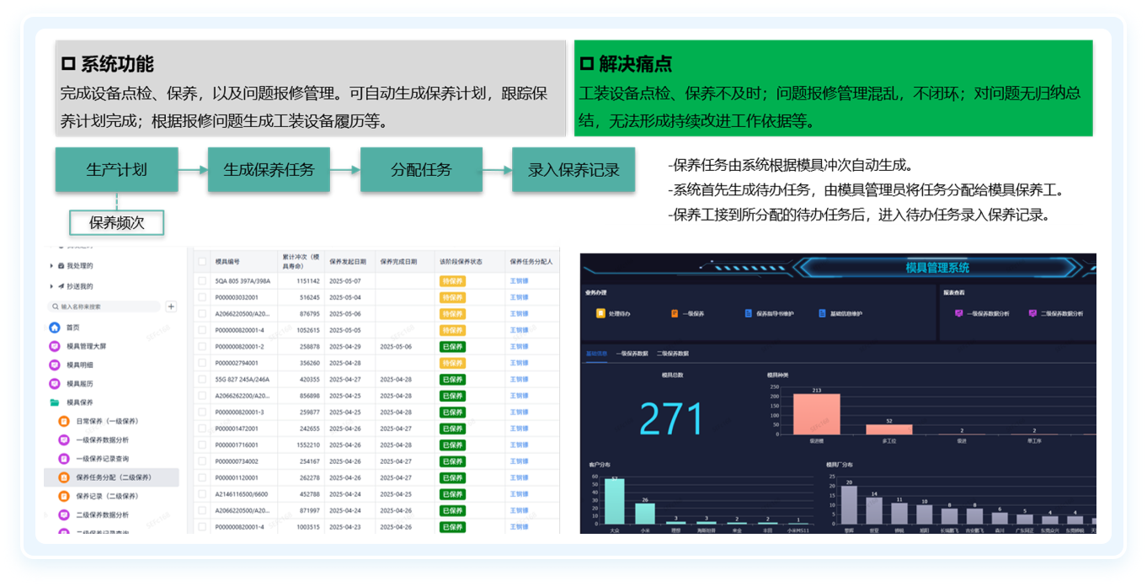1147x586 pixels.
Task: Click 处理待办 icon on dashboard
Action: (600, 313)
